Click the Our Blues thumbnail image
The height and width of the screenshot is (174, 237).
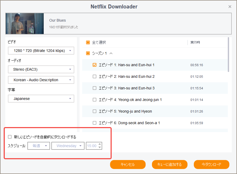click(x=25, y=24)
